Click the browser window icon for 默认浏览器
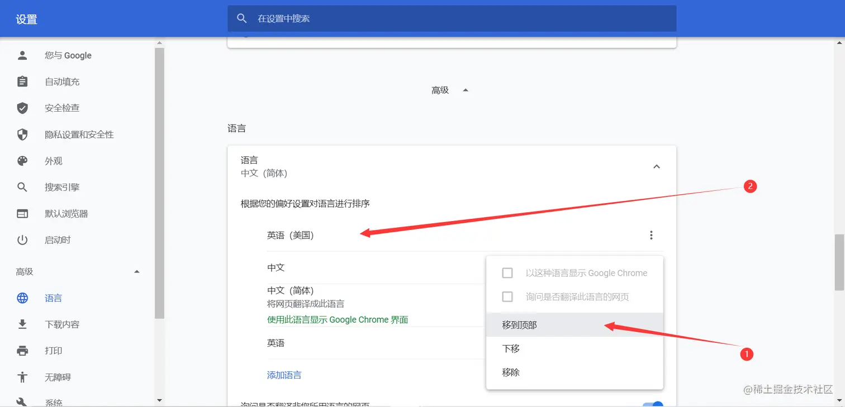Image resolution: width=845 pixels, height=407 pixels. (x=22, y=214)
